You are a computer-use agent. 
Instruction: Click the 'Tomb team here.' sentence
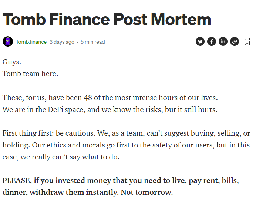click(30, 74)
